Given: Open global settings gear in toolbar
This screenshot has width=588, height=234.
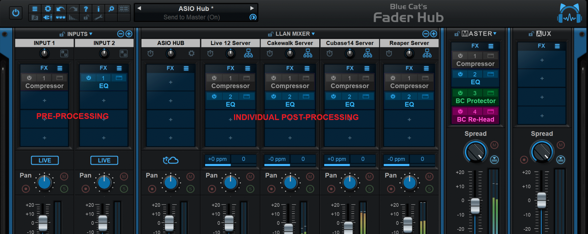Looking at the screenshot, I should pos(48,9).
